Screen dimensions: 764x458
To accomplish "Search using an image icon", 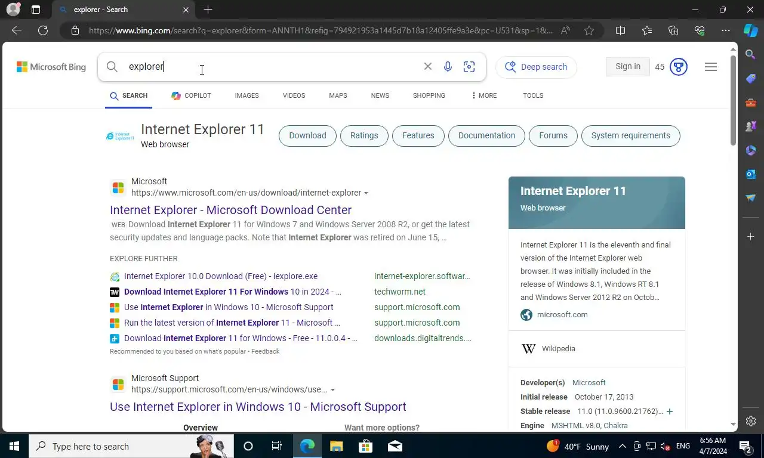I will coord(469,67).
